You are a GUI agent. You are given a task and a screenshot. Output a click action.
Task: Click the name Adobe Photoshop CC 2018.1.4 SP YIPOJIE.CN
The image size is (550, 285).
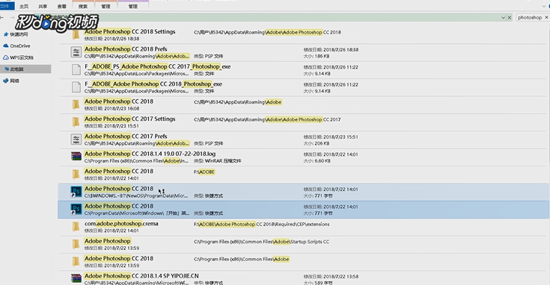click(x=141, y=275)
